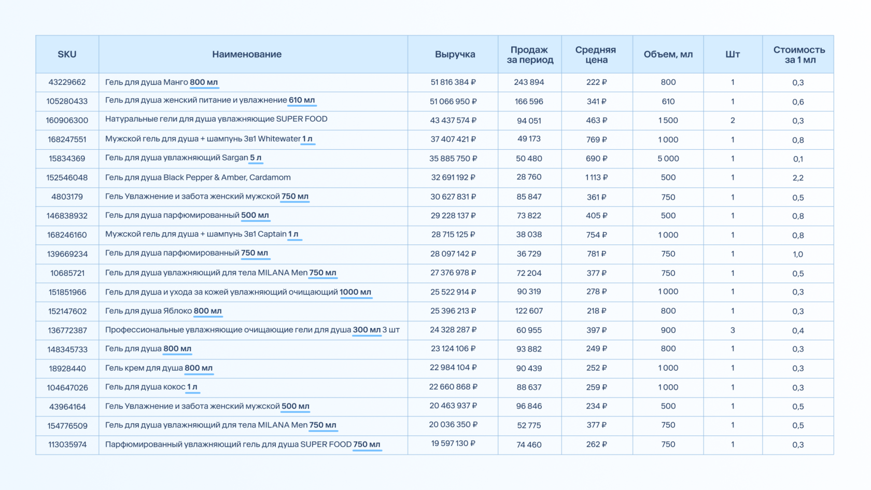This screenshot has height=490, width=871.
Task: Select SKU cell 152147602
Action: [x=67, y=312]
